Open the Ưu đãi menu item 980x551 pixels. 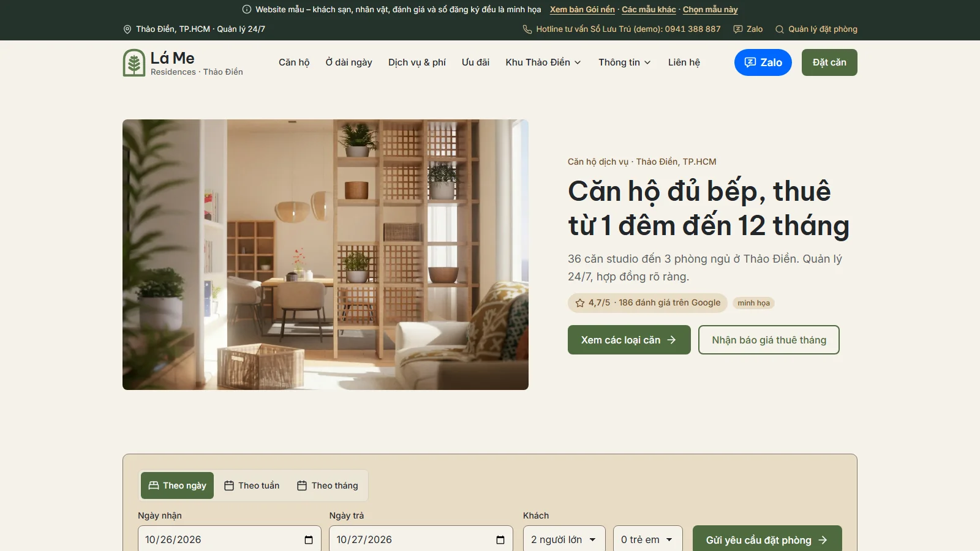pos(475,62)
